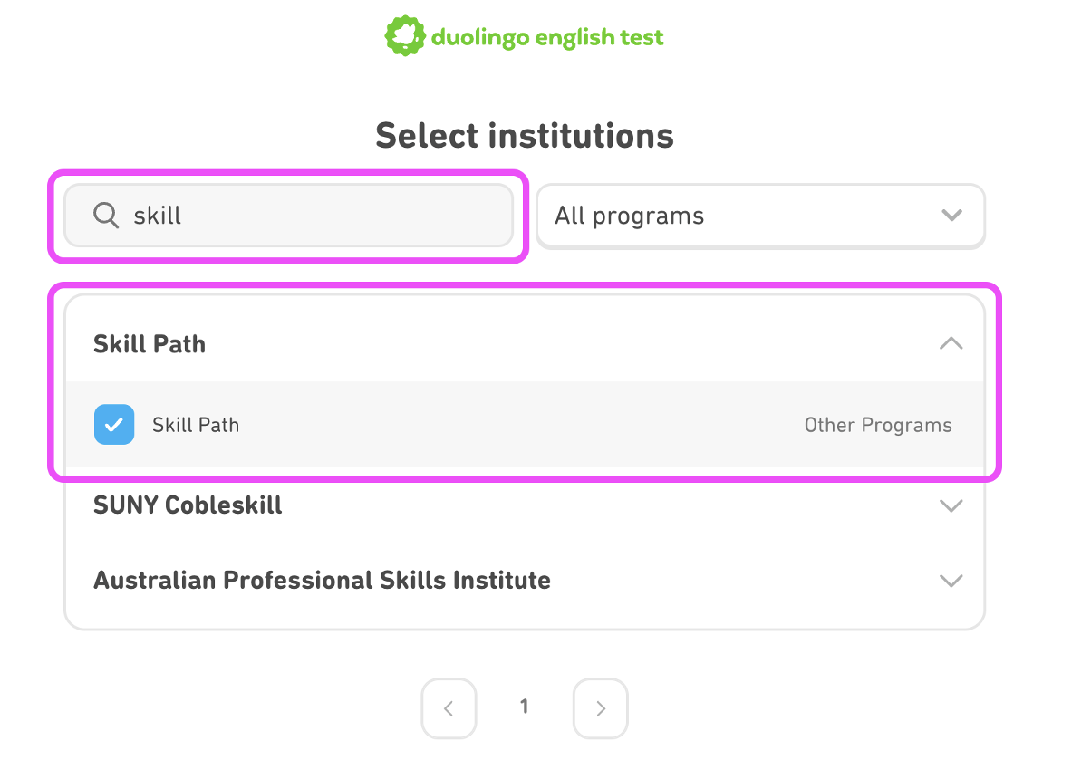1091x779 pixels.
Task: Click Australian Professional Skills Institute name
Action: (x=322, y=581)
